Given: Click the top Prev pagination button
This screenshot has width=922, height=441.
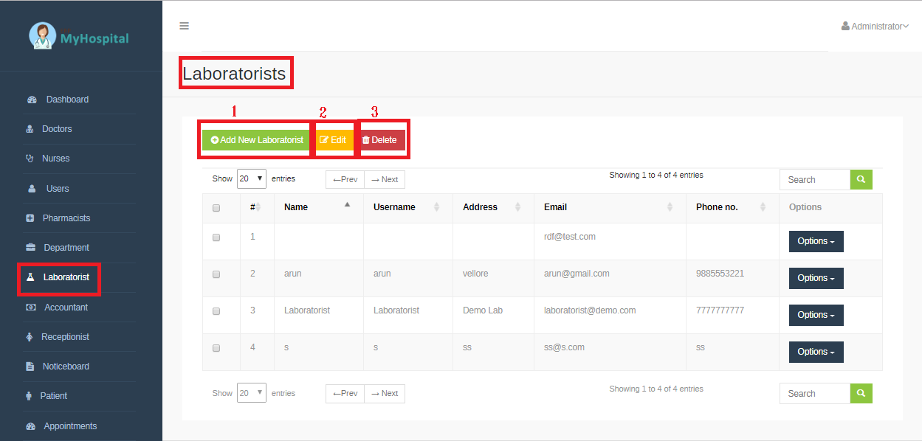Looking at the screenshot, I should (x=345, y=179).
